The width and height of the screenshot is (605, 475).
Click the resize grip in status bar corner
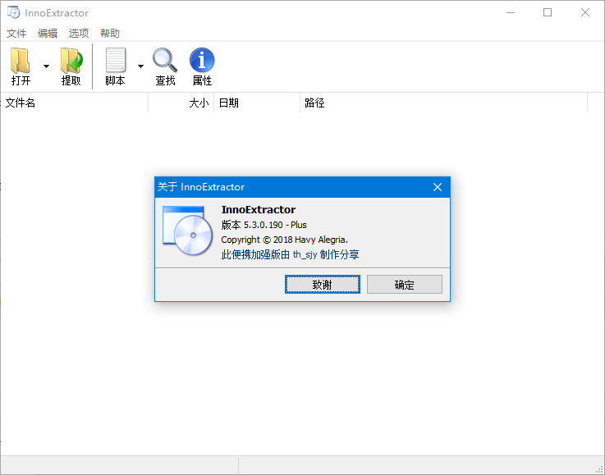coord(599,469)
